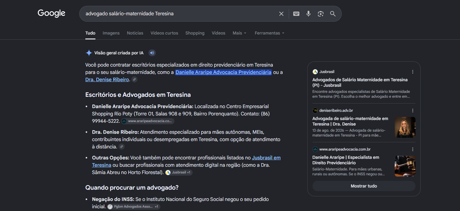Open the Jusbrasil +1 source chip
Image resolution: width=460 pixels, height=211 pixels.
pos(179,173)
